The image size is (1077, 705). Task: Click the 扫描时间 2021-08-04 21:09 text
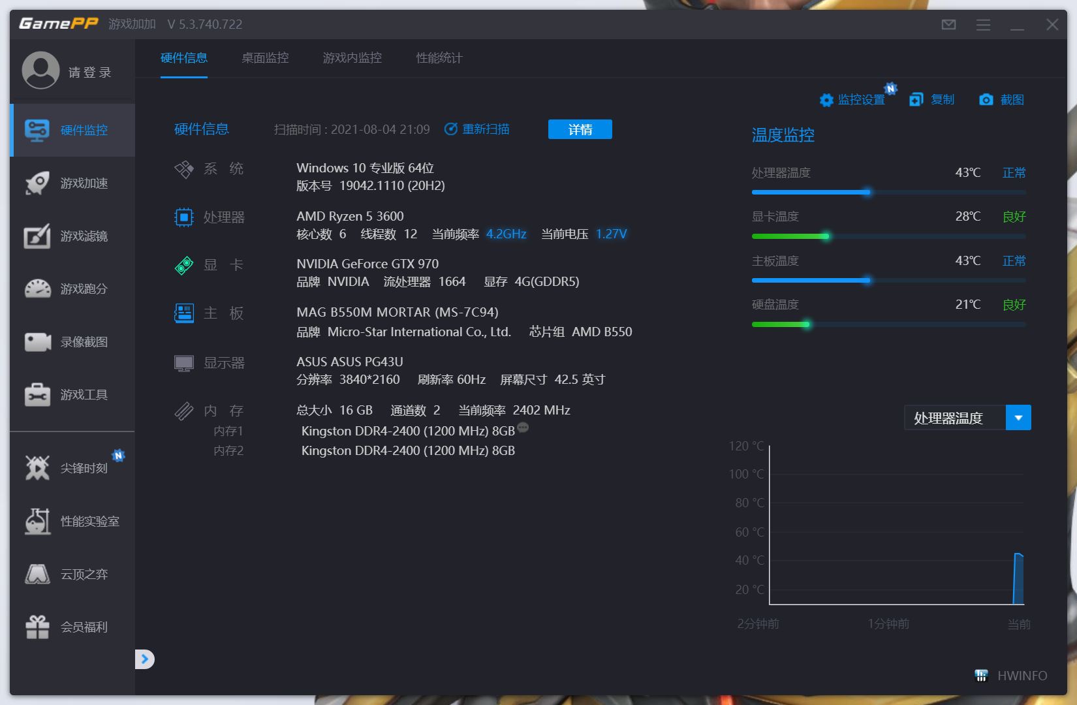click(352, 129)
